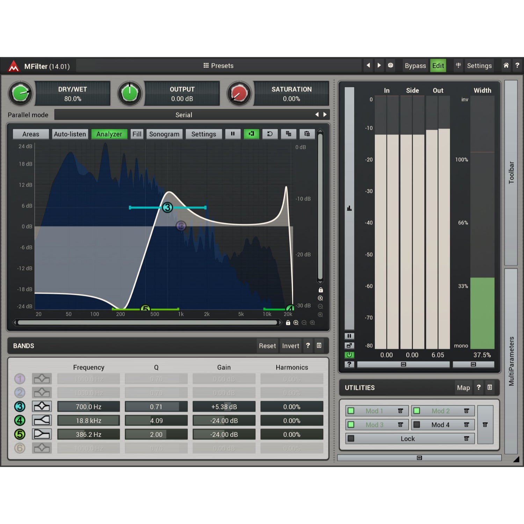Click the meter pause icon
524x524 pixels.
tap(349, 336)
